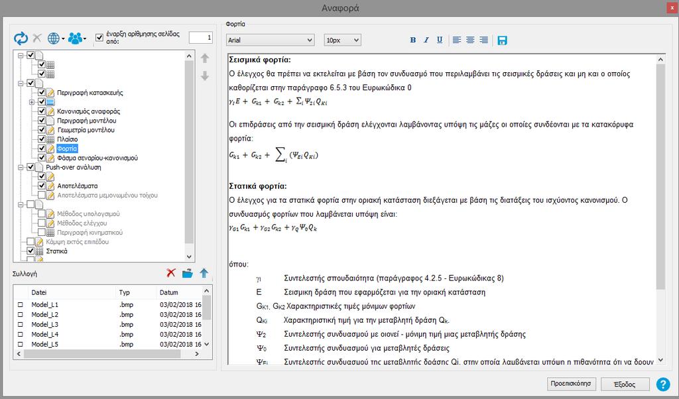This screenshot has height=399, width=679.
Task: Move the selected report item up
Action: click(x=205, y=58)
